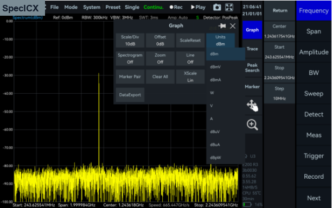Start recording with Rec

tap(176, 7)
